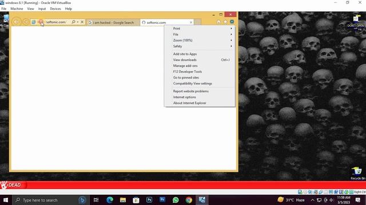Click the Internet Explorer Home icon

coord(218,22)
